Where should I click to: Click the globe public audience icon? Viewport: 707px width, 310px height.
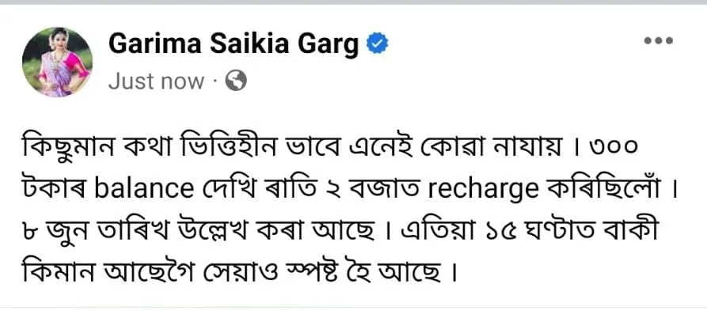[x=236, y=81]
